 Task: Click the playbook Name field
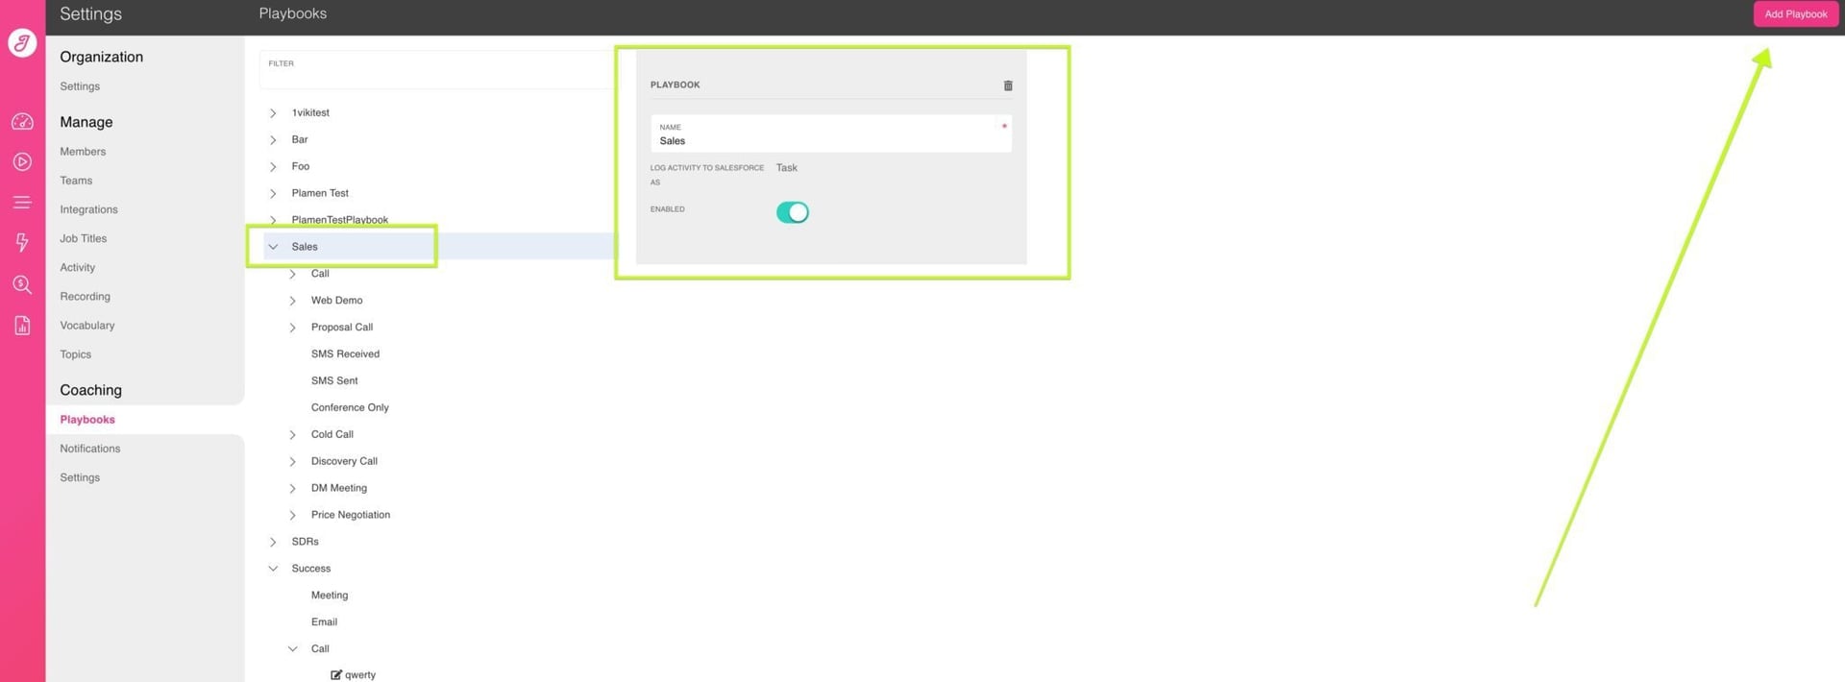(830, 134)
